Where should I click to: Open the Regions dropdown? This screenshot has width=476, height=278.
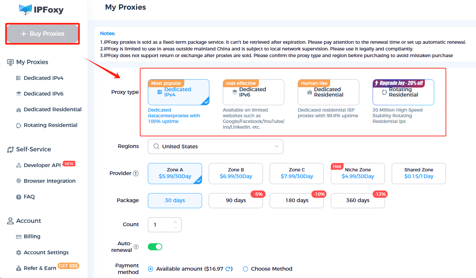click(215, 146)
